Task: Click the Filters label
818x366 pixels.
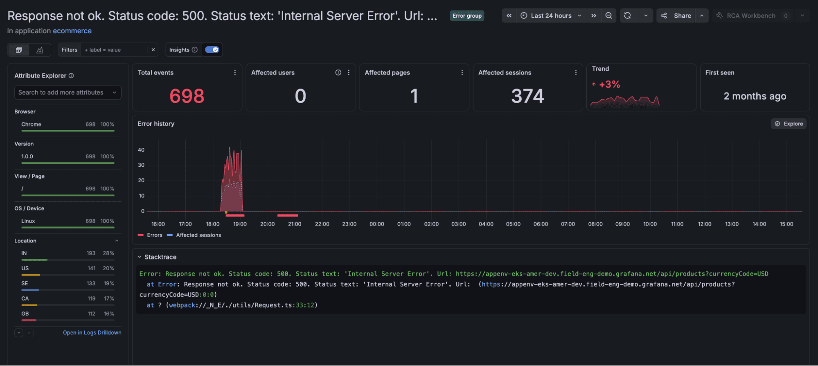Action: [x=69, y=50]
